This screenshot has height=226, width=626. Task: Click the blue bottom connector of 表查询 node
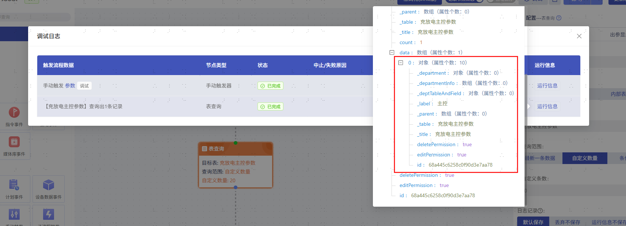(236, 187)
